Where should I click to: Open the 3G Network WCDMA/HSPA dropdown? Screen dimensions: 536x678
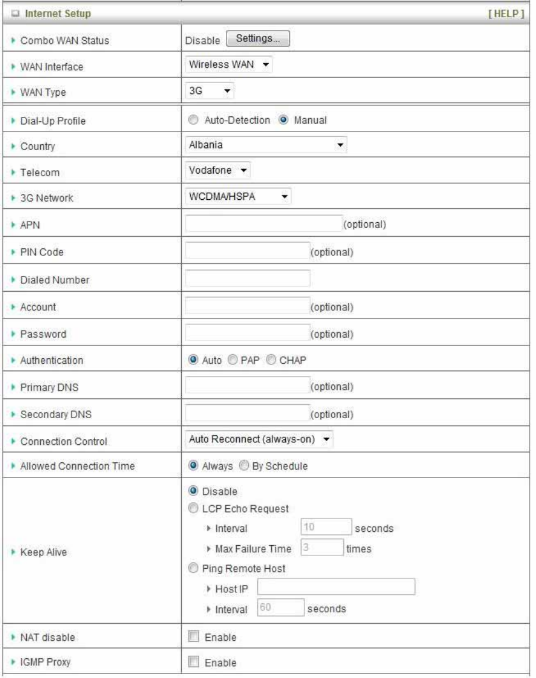point(238,196)
